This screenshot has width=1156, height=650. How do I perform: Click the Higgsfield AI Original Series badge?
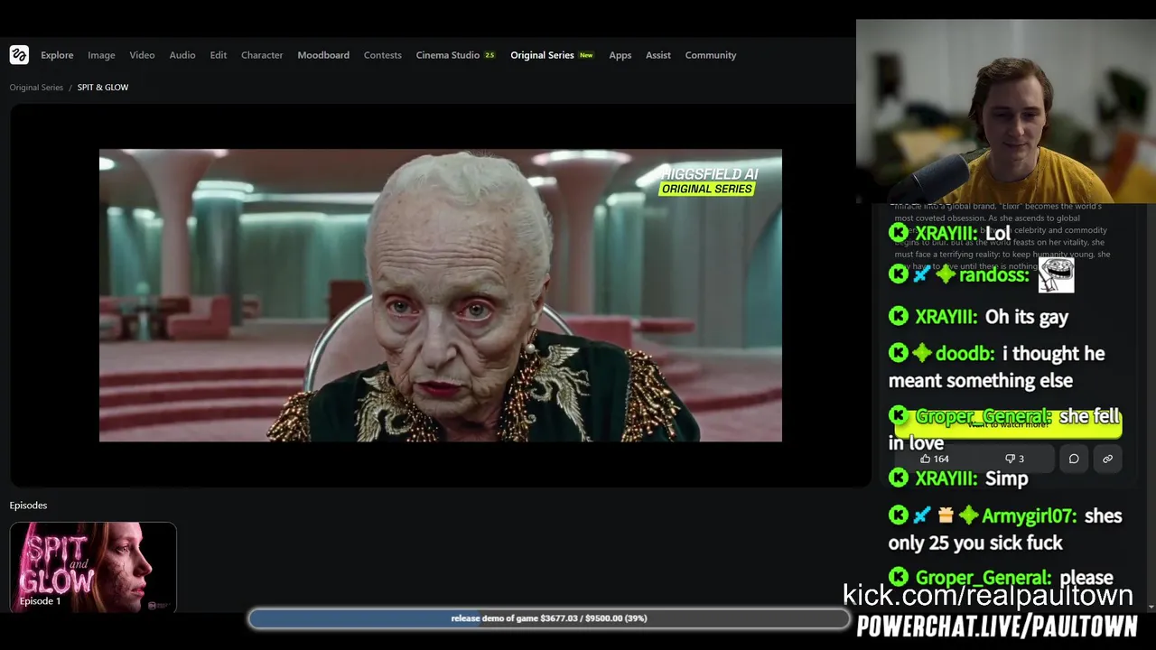(708, 181)
